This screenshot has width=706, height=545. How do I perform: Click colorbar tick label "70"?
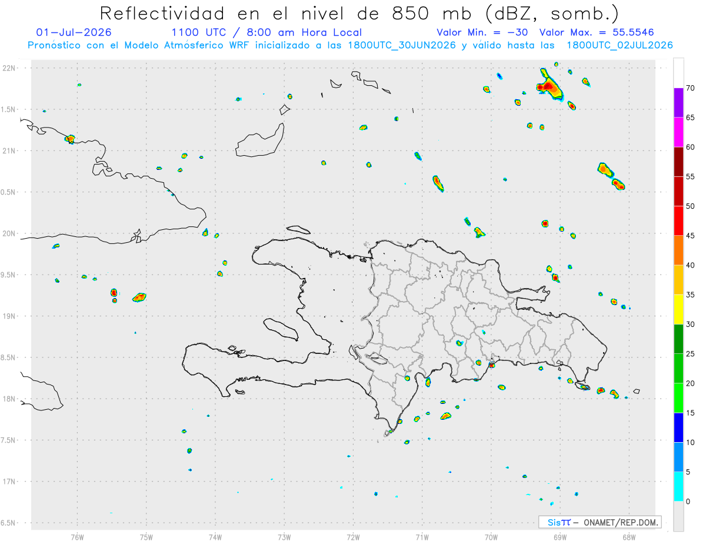[691, 88]
